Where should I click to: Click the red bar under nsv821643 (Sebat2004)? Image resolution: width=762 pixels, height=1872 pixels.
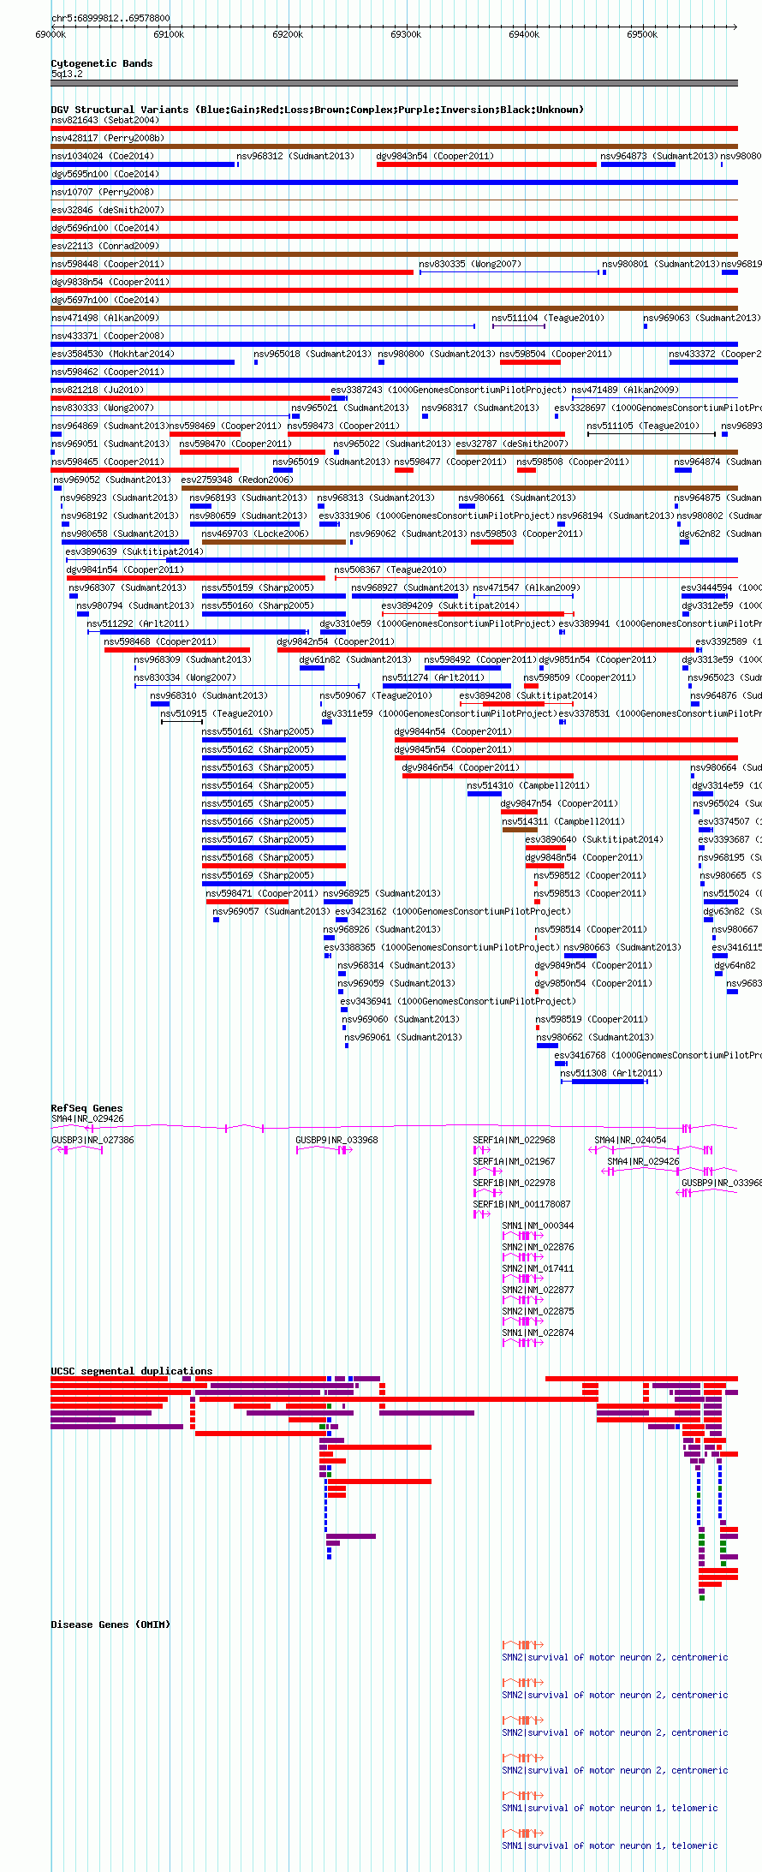(x=394, y=128)
